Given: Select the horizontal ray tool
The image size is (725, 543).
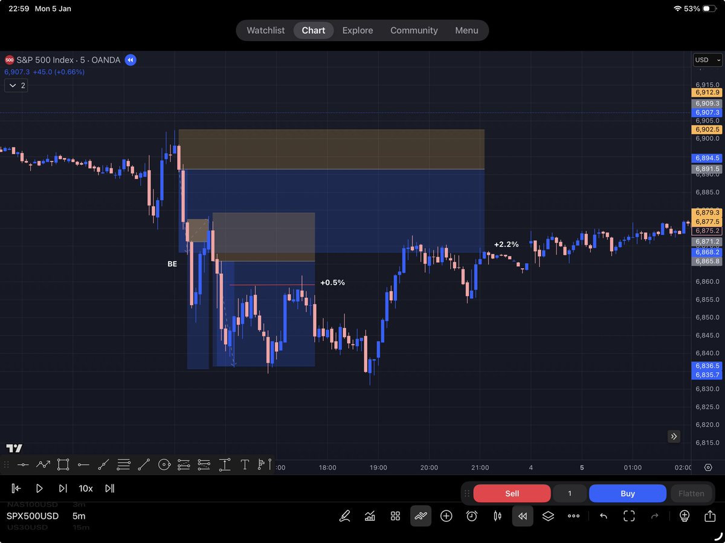Looking at the screenshot, I should pyautogui.click(x=83, y=464).
